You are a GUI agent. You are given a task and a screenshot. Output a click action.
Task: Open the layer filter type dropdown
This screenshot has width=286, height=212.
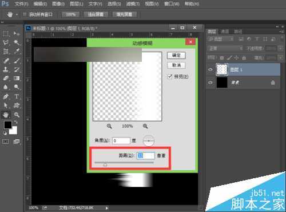click(x=221, y=39)
